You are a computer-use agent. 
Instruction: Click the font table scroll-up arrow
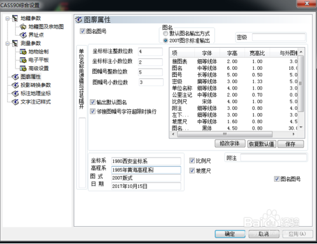[301, 51]
